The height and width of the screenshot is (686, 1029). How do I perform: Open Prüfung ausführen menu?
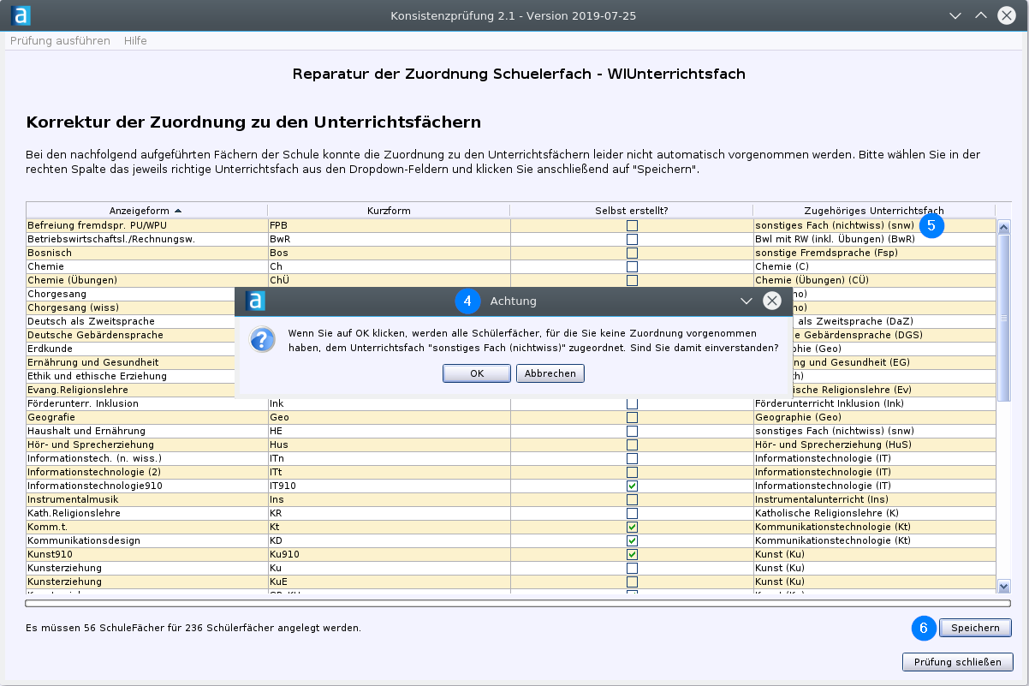click(x=60, y=41)
